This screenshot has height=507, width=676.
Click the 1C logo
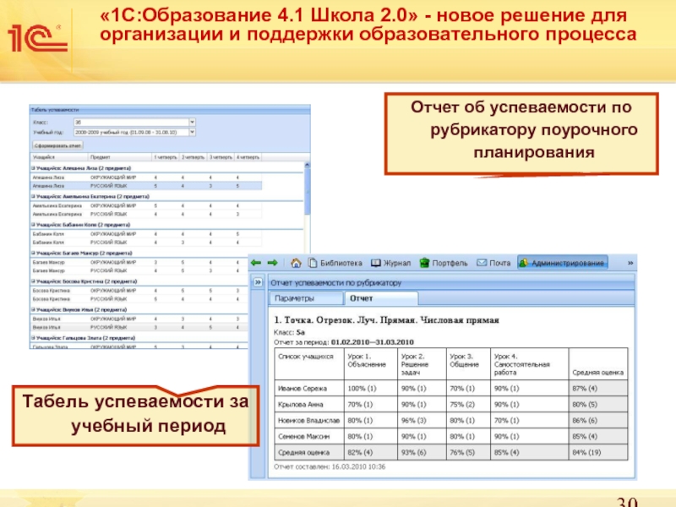[37, 38]
